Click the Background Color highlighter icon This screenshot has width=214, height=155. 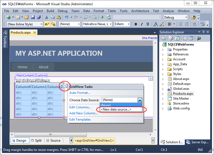pyautogui.click(x=162, y=24)
